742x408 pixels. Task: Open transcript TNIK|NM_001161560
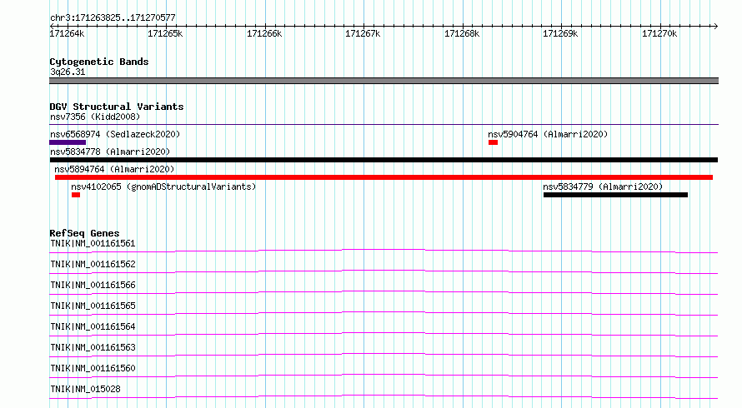click(93, 368)
